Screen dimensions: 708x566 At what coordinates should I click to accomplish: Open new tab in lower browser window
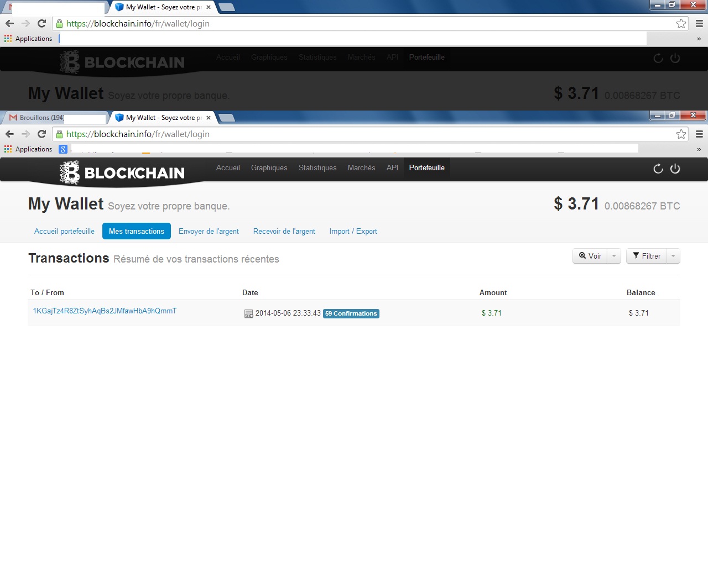(227, 118)
